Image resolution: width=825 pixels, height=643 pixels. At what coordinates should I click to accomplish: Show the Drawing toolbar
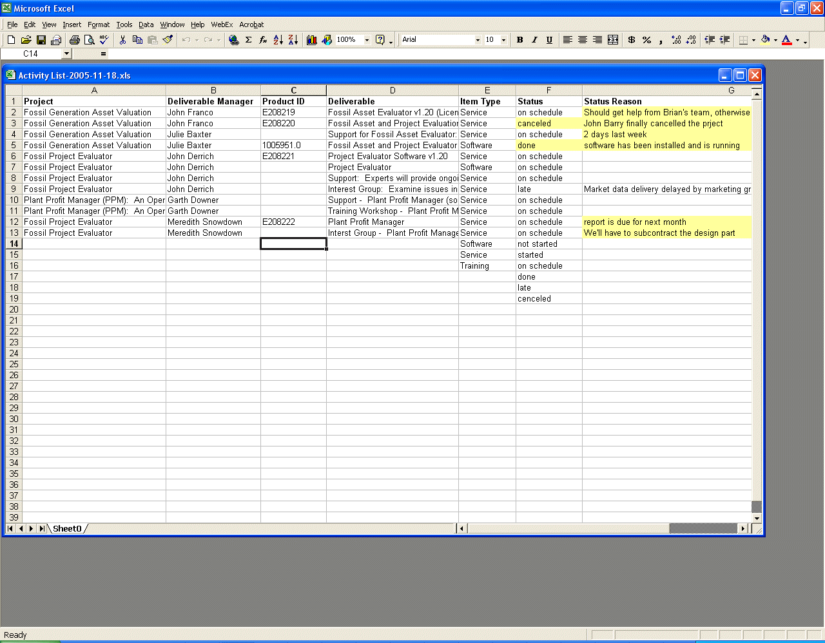327,40
